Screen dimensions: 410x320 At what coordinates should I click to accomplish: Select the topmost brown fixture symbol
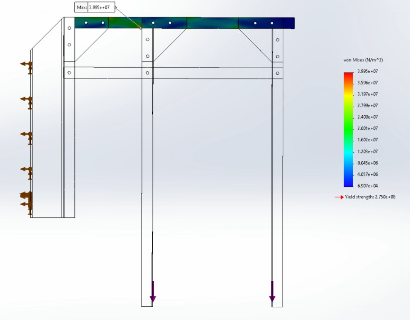click(26, 68)
